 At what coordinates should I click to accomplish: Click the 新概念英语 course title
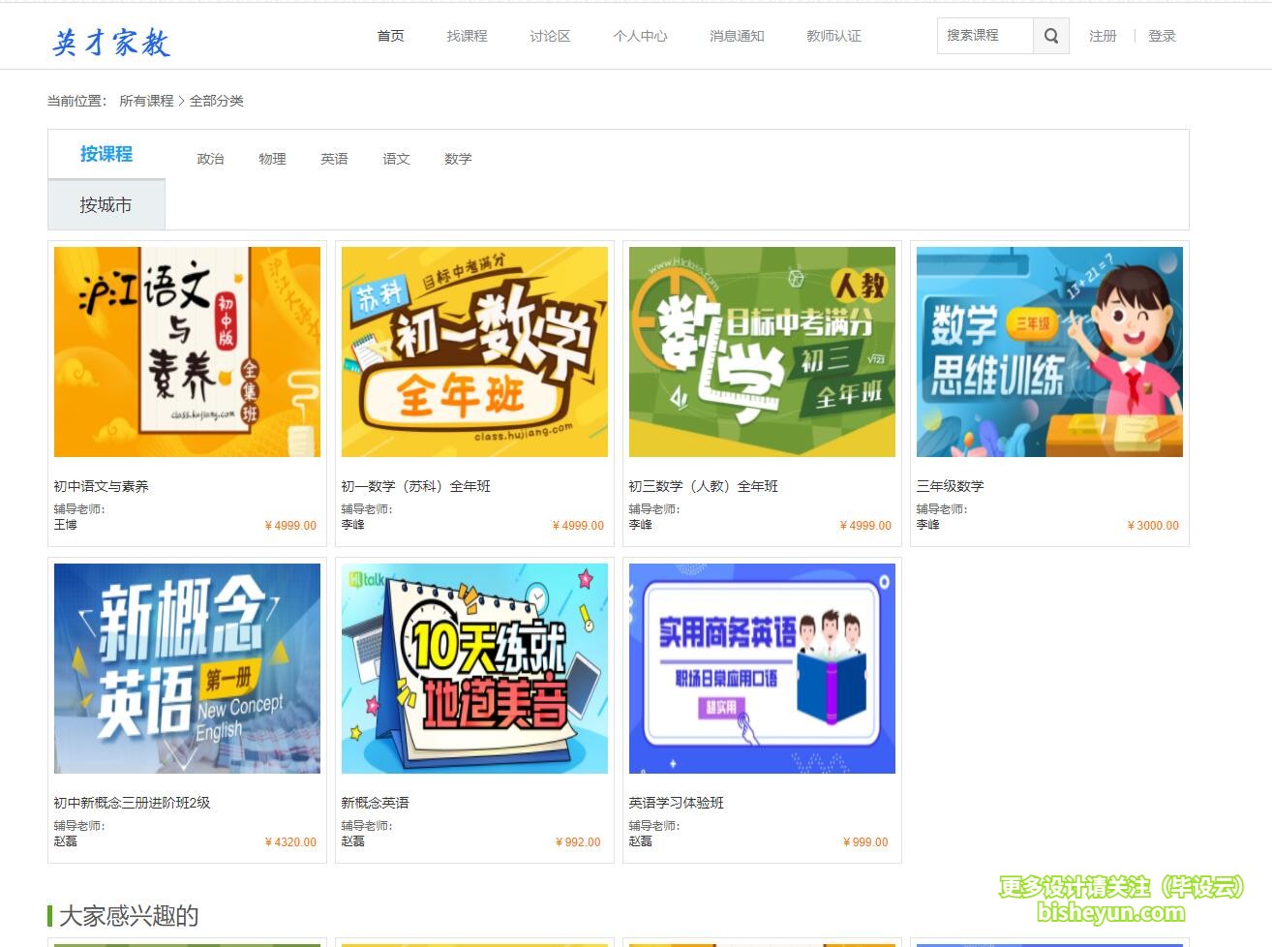(x=375, y=803)
